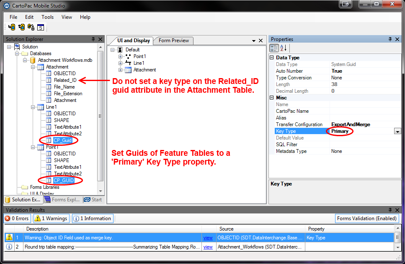
Task: Toggle the 1 Information filter
Action: [93, 218]
